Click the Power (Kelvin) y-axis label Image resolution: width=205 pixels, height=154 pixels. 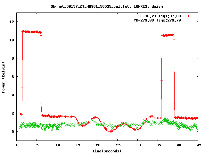click(3, 77)
